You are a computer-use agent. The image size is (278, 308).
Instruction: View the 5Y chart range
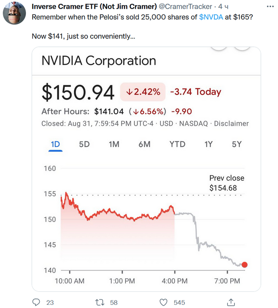(x=237, y=144)
